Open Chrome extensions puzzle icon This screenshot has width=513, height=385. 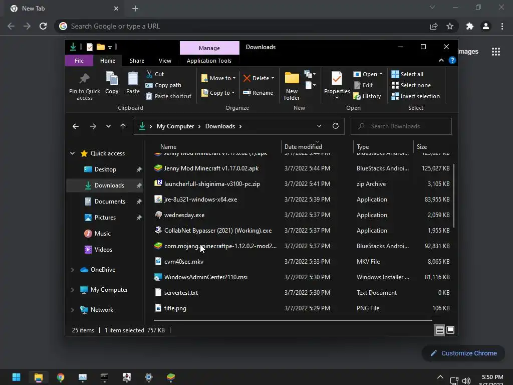pos(470,26)
